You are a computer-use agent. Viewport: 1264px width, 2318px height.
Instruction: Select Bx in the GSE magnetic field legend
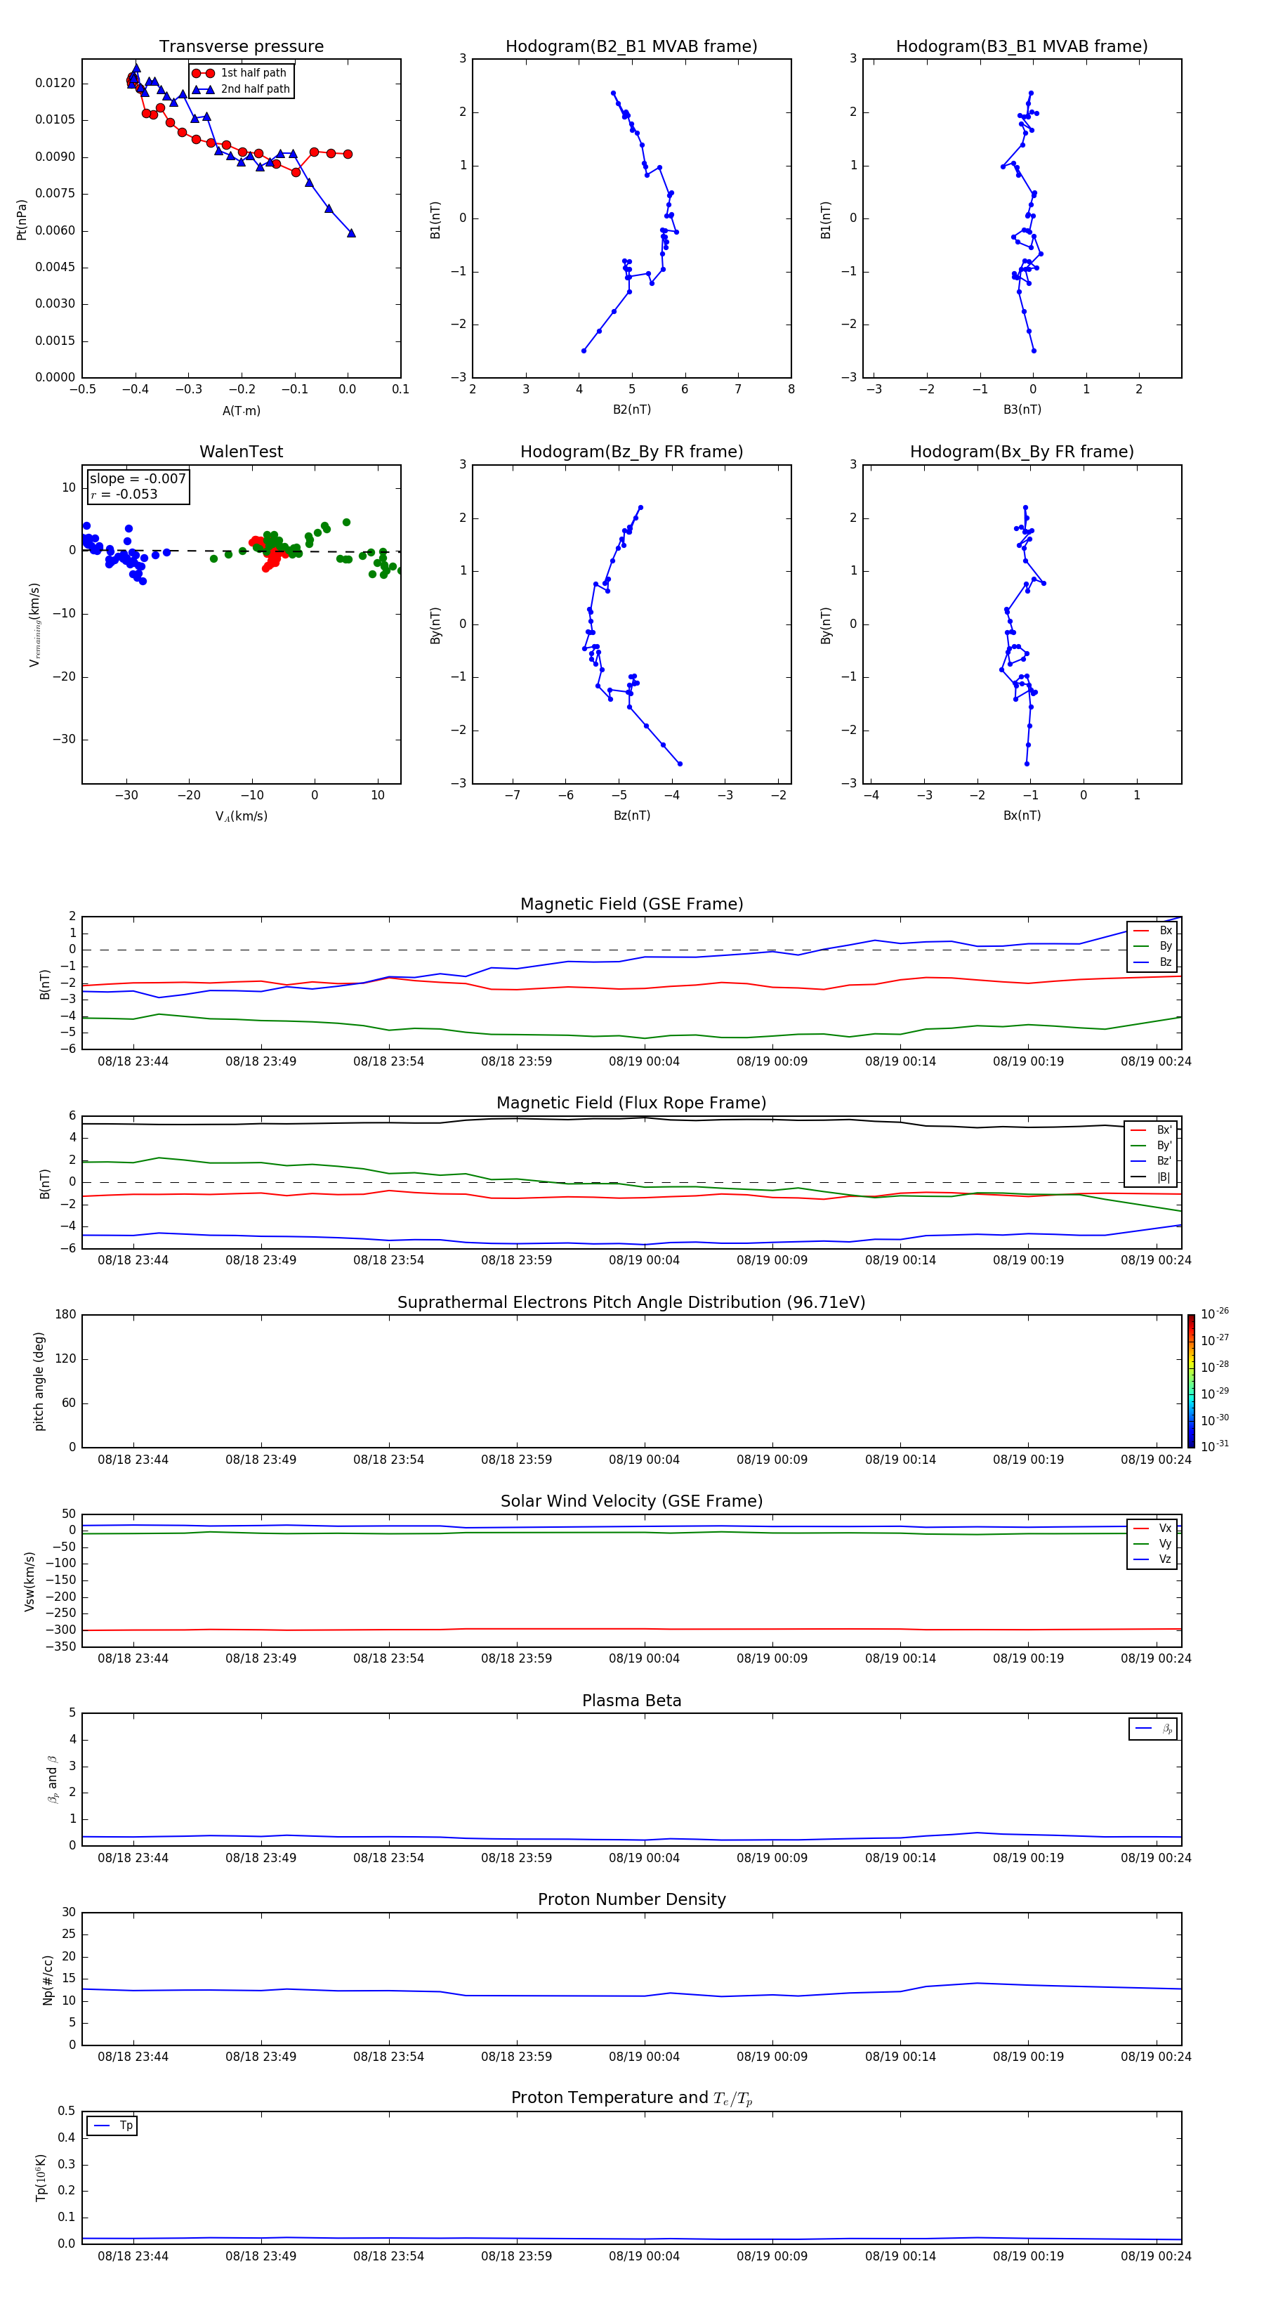(x=1152, y=931)
